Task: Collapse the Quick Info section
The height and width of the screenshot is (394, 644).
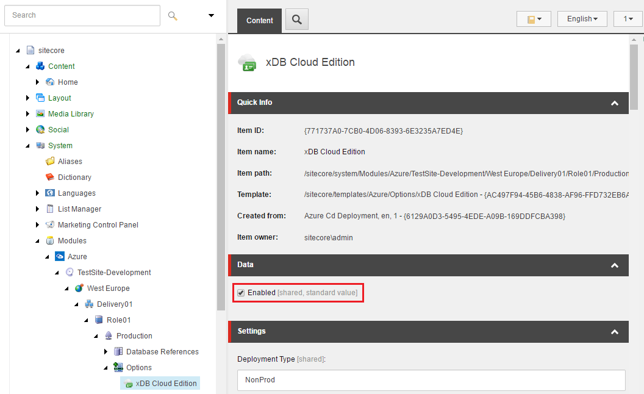Action: [615, 103]
